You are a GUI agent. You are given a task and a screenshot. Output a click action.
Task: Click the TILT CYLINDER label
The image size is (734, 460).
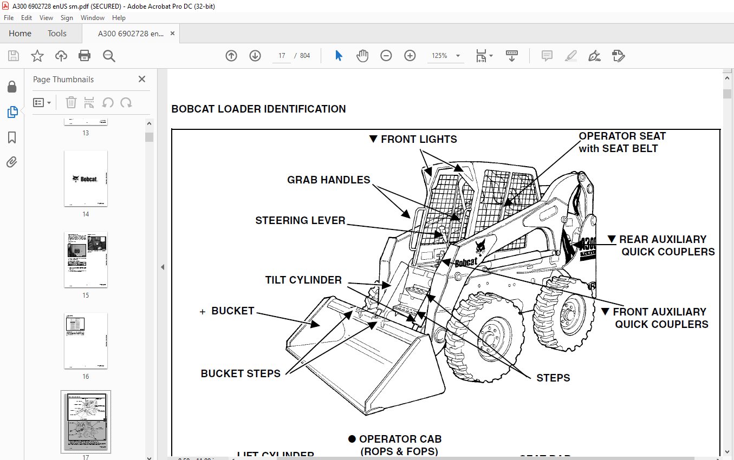pos(303,280)
